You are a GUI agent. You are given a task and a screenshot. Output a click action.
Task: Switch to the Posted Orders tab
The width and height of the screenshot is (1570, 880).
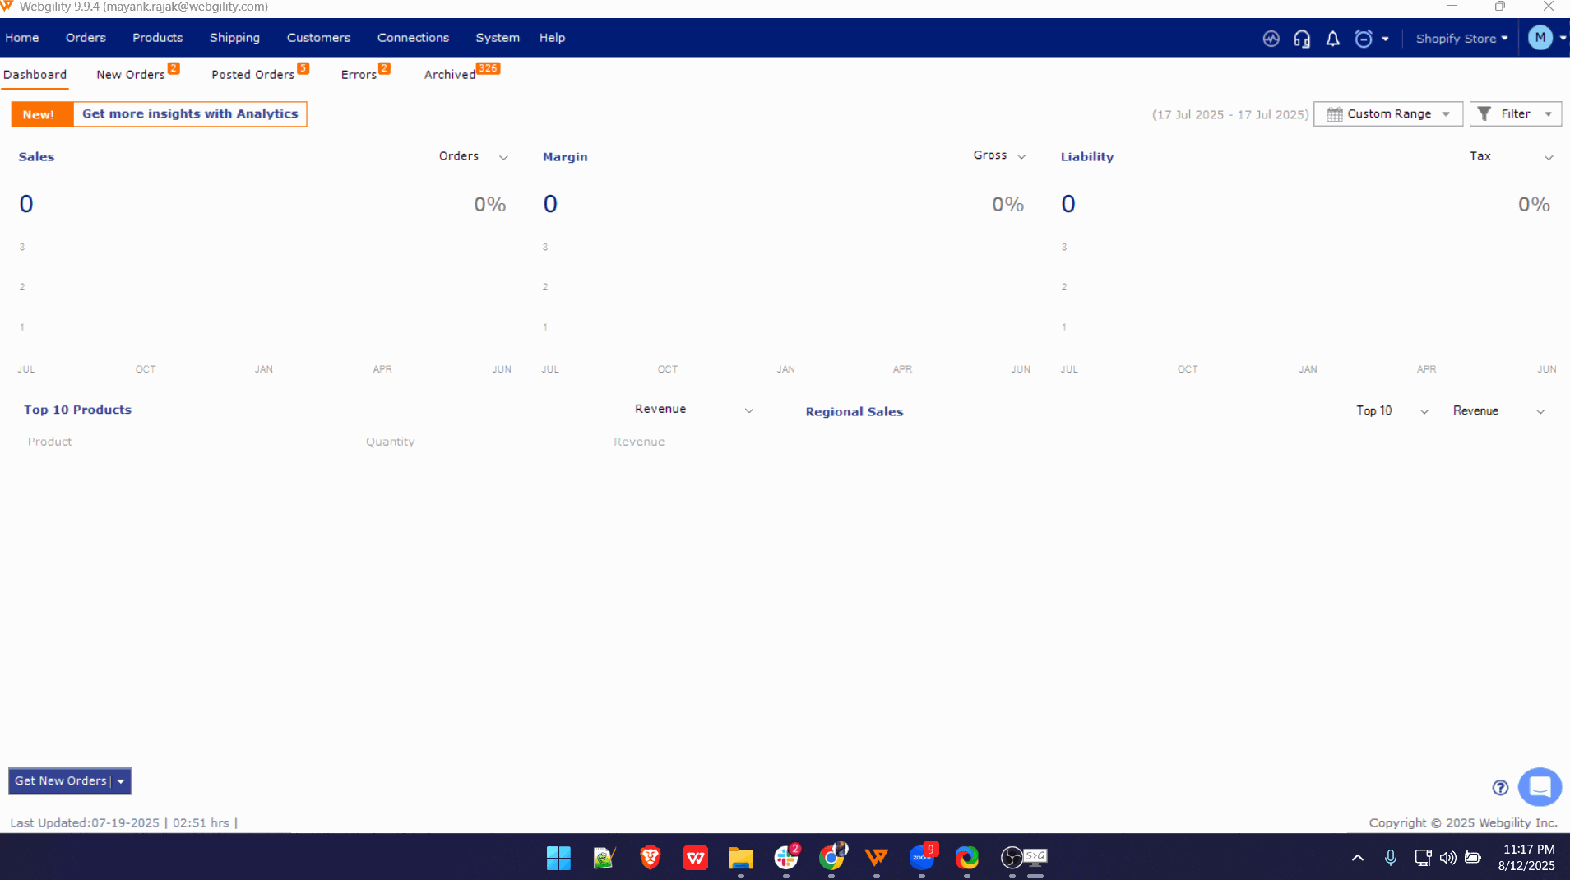tap(252, 75)
